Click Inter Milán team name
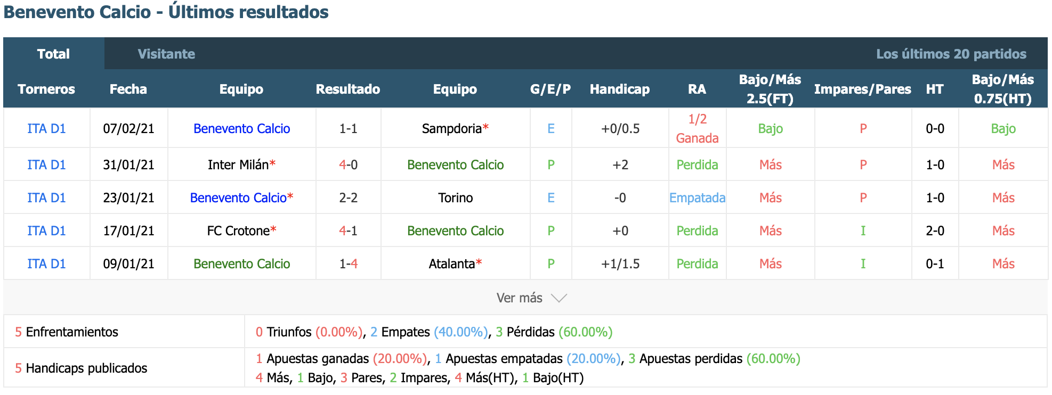This screenshot has width=1052, height=395. pyautogui.click(x=238, y=165)
